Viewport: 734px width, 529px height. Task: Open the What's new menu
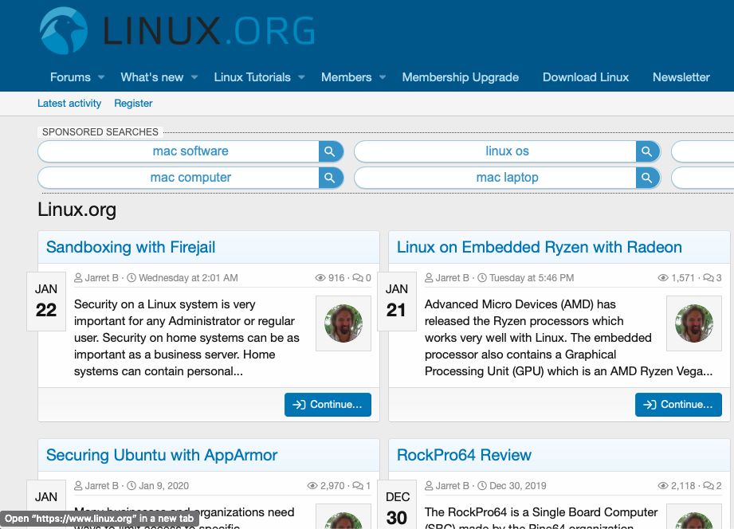point(152,77)
